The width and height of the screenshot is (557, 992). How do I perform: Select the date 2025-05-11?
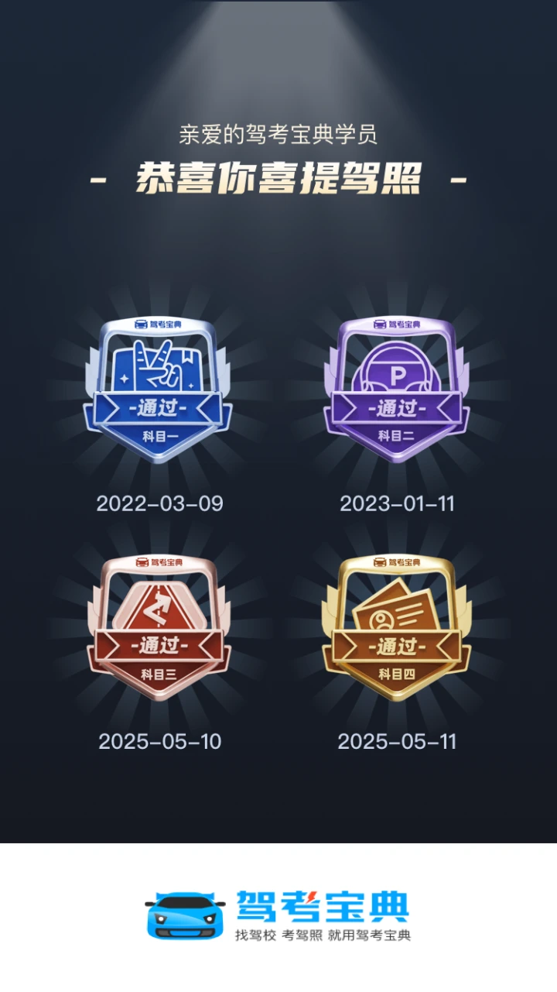(397, 741)
